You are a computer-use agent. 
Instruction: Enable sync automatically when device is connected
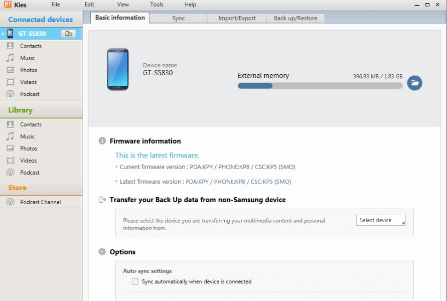[x=134, y=281]
